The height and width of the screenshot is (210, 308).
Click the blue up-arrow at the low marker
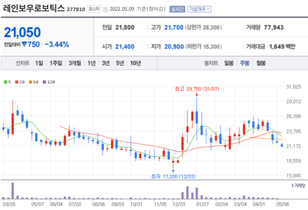click(173, 171)
